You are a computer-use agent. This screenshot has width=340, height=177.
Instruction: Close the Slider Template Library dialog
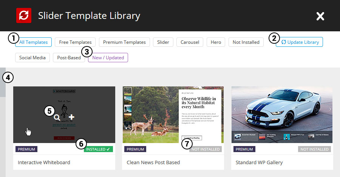tap(320, 16)
